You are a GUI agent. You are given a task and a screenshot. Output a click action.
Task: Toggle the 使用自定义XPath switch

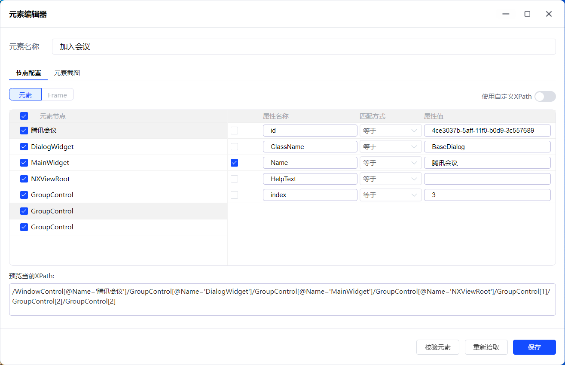(x=545, y=97)
